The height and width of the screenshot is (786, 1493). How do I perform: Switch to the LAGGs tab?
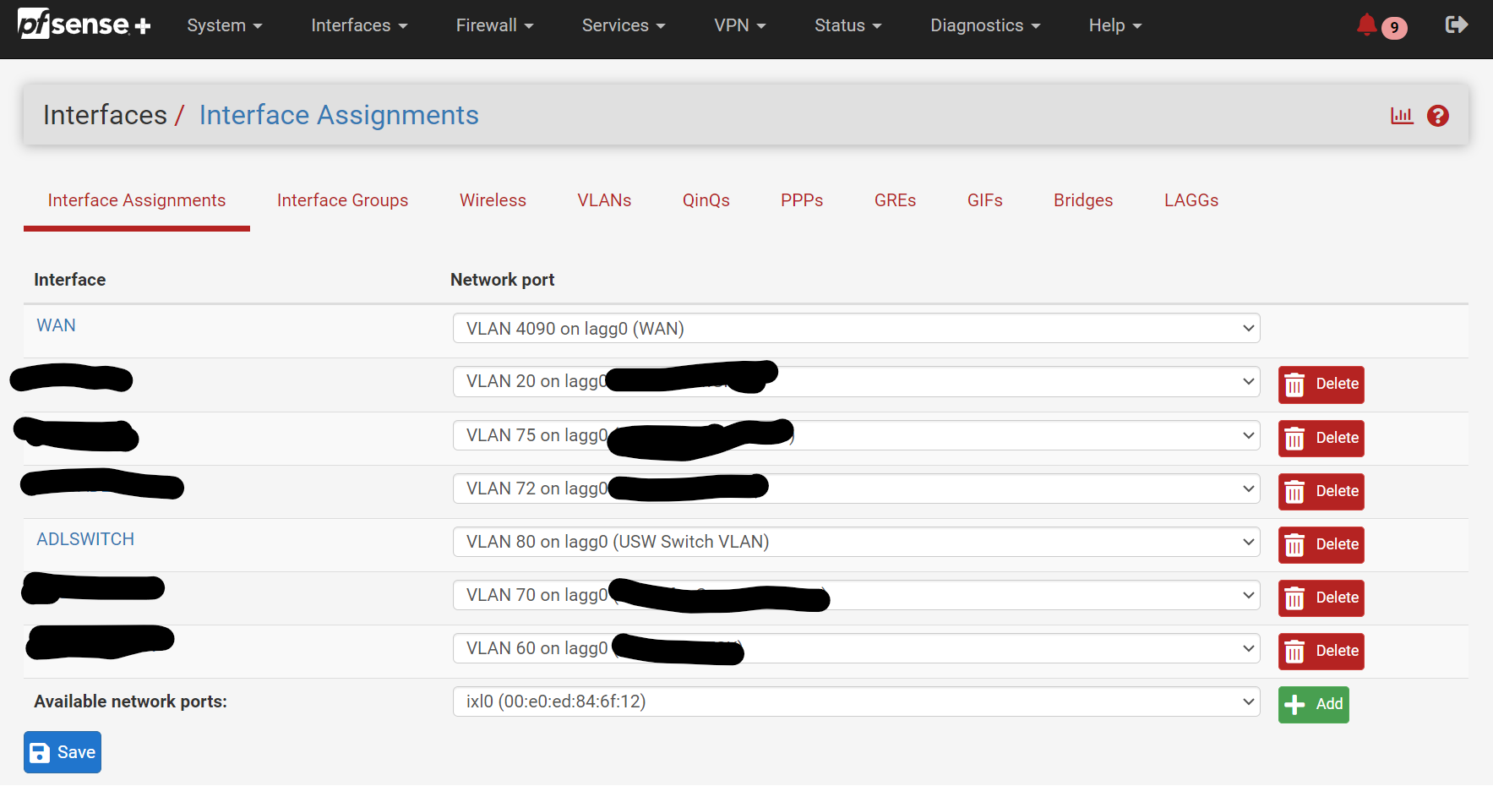click(x=1191, y=200)
